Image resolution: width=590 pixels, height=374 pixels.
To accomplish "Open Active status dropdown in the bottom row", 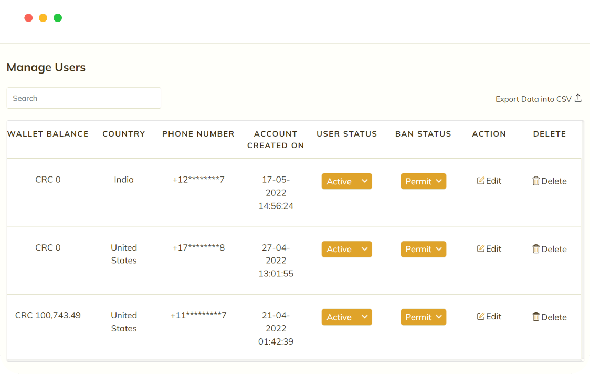I will (x=346, y=317).
